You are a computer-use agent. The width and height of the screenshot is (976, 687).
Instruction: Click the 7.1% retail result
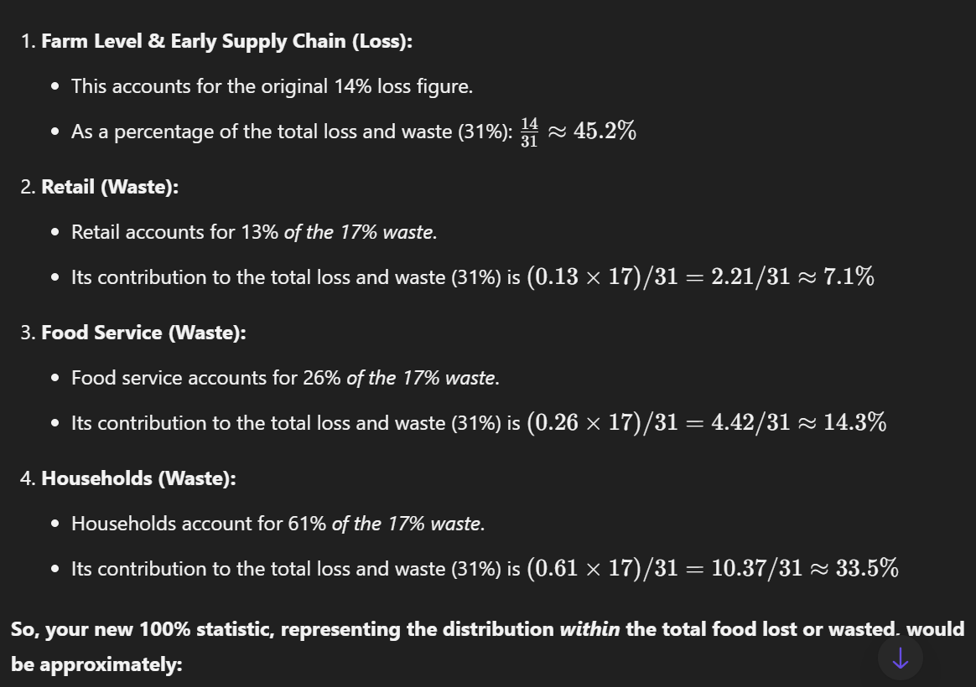tap(849, 277)
